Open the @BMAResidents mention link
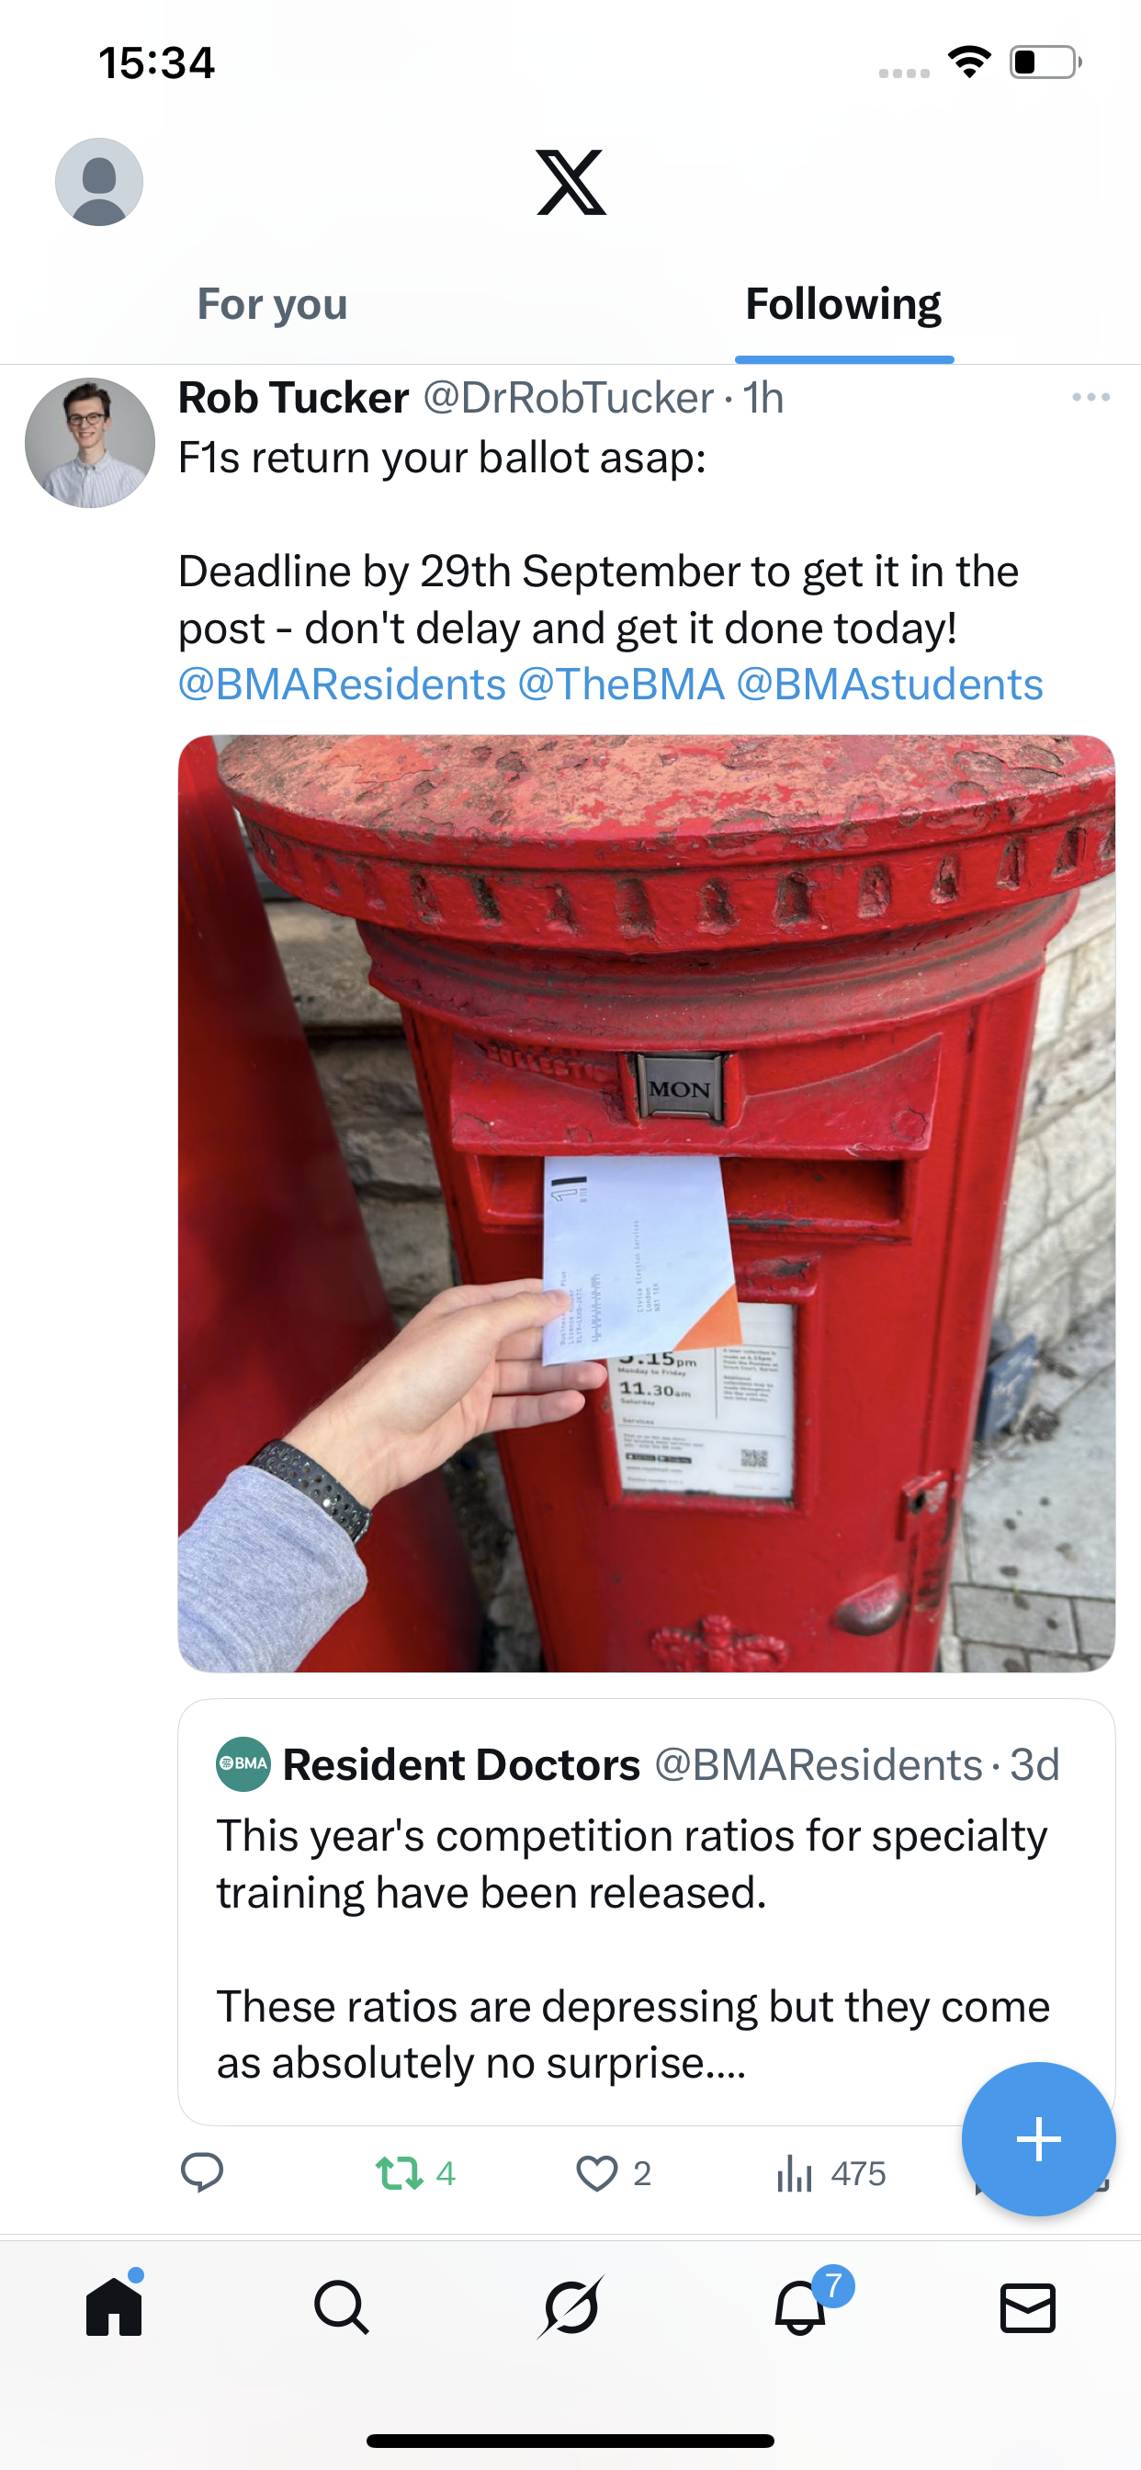The image size is (1141, 2470). coord(343,685)
